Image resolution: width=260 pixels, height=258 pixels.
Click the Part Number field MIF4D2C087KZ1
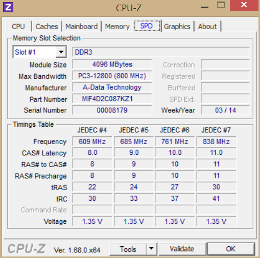point(112,99)
